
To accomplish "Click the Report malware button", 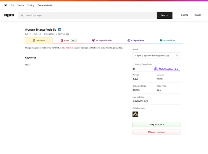I will (x=157, y=132).
